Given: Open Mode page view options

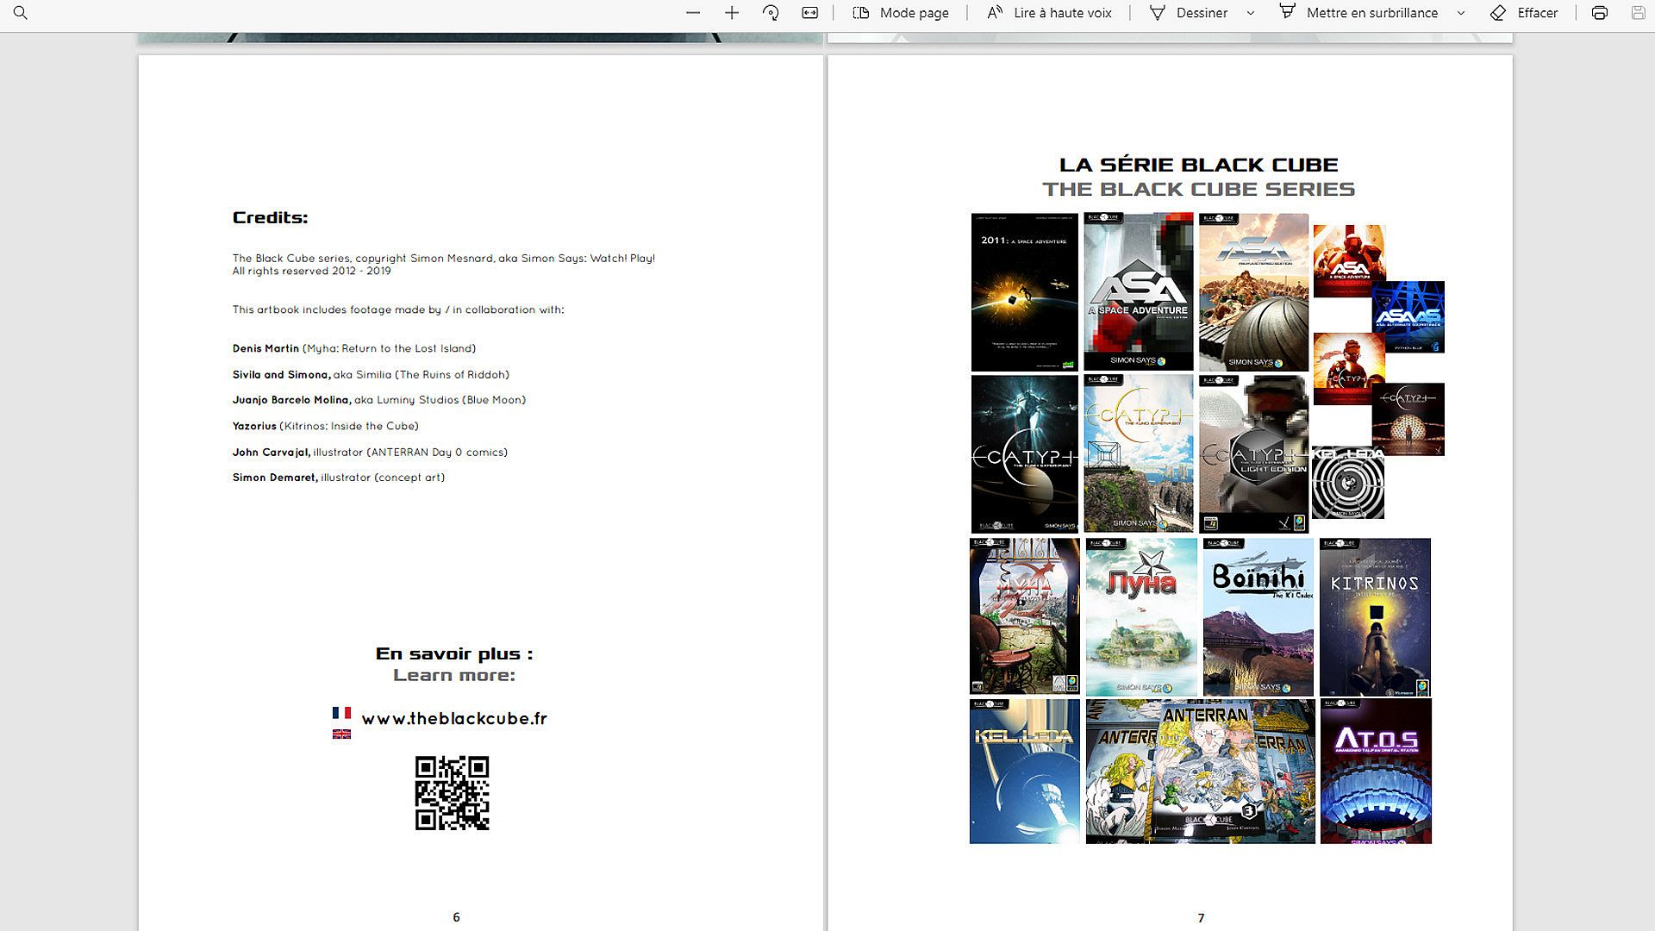Looking at the screenshot, I should 901,13.
